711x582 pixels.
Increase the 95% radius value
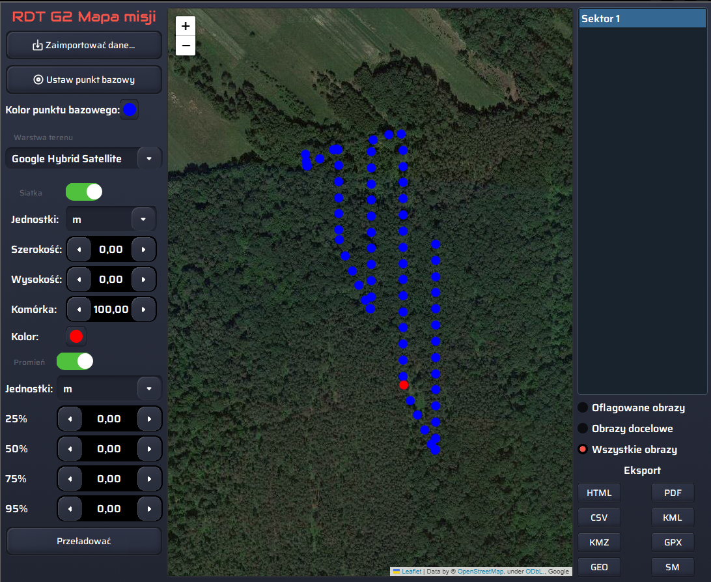150,509
